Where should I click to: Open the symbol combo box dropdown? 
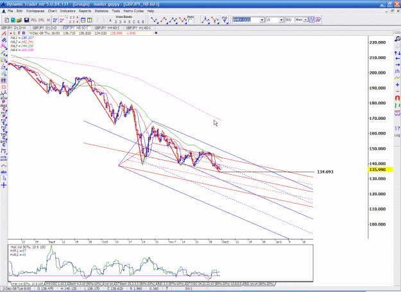click(x=262, y=20)
